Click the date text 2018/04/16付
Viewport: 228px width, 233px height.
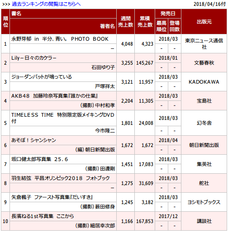209,4
